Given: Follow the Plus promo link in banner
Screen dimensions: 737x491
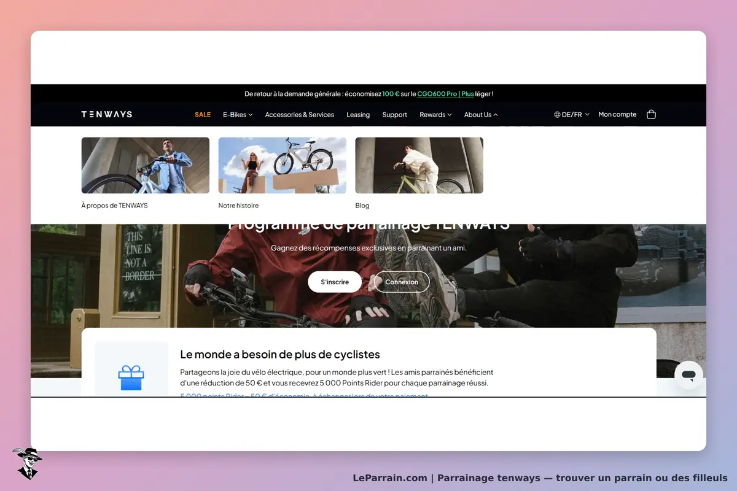Looking at the screenshot, I should (x=468, y=94).
